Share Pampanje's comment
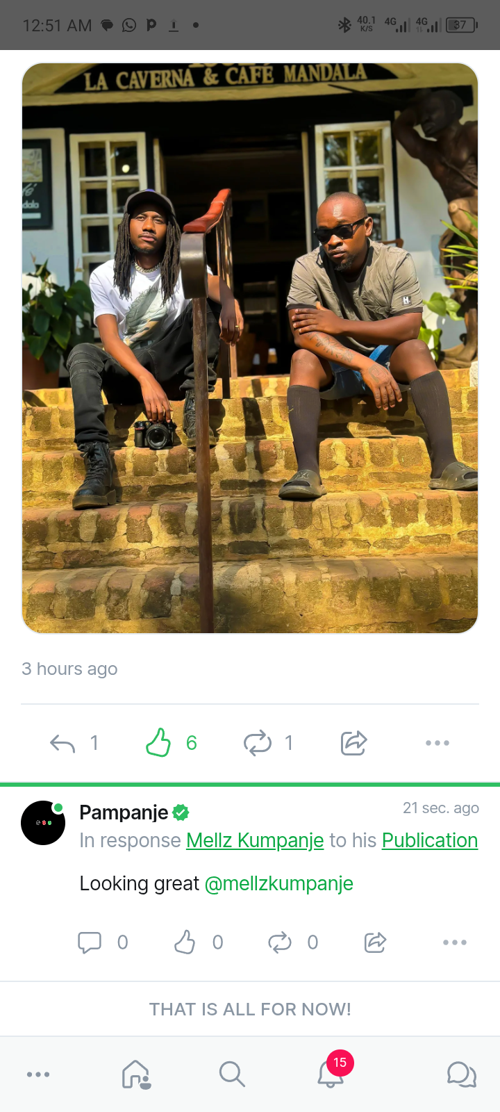This screenshot has width=500, height=1112. 375,942
